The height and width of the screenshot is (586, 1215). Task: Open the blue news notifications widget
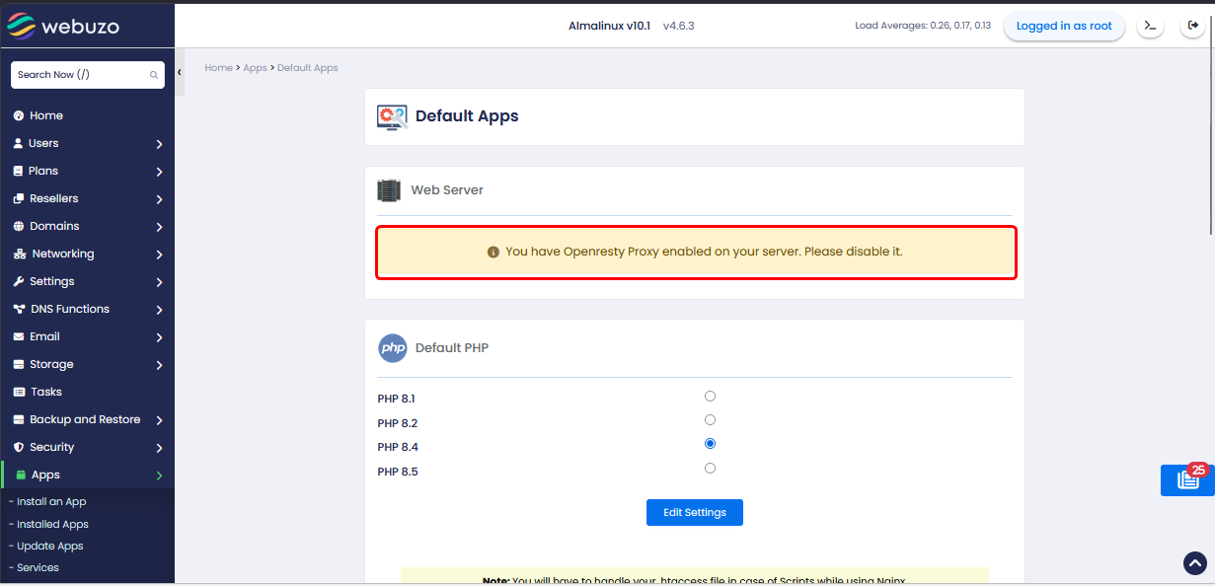[1186, 479]
